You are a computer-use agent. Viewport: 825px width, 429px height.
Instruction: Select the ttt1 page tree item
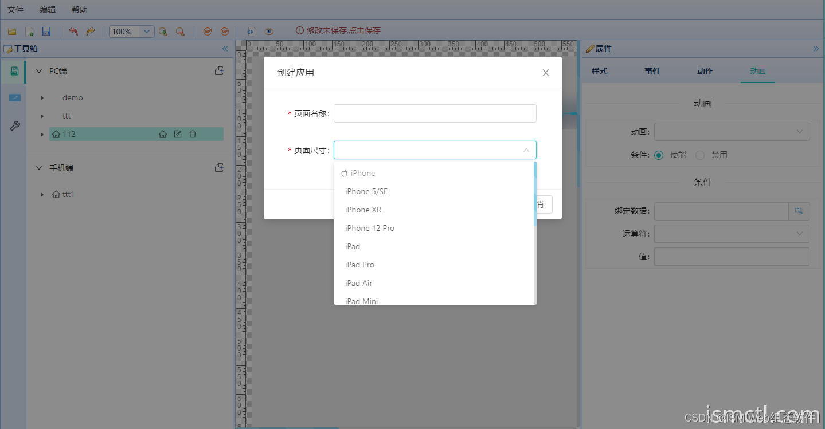(x=68, y=195)
